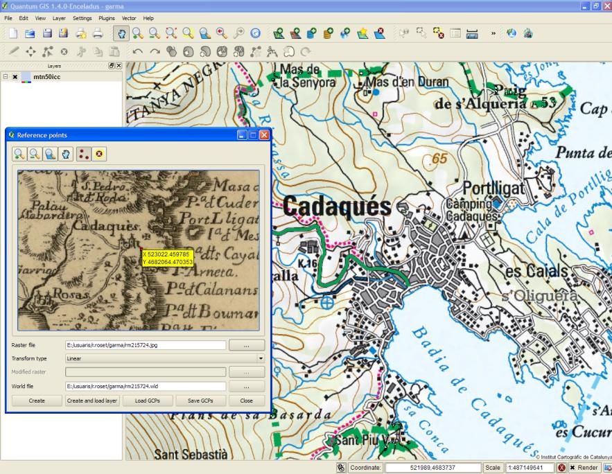Click the Scale field in status bar
This screenshot has width=612, height=474.
[530, 468]
